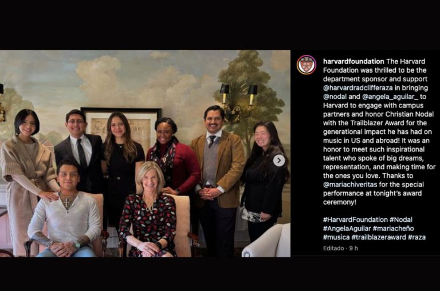Open the @nodal profile mention
Image resolution: width=440 pixels, height=291 pixels.
click(x=335, y=97)
